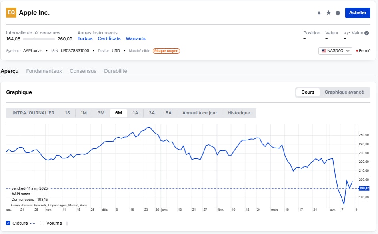Enable the Volume checkbox
378x234 pixels.
pyautogui.click(x=42, y=223)
